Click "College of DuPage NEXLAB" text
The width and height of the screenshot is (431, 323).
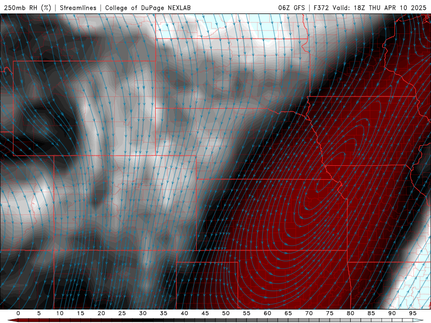coord(148,8)
